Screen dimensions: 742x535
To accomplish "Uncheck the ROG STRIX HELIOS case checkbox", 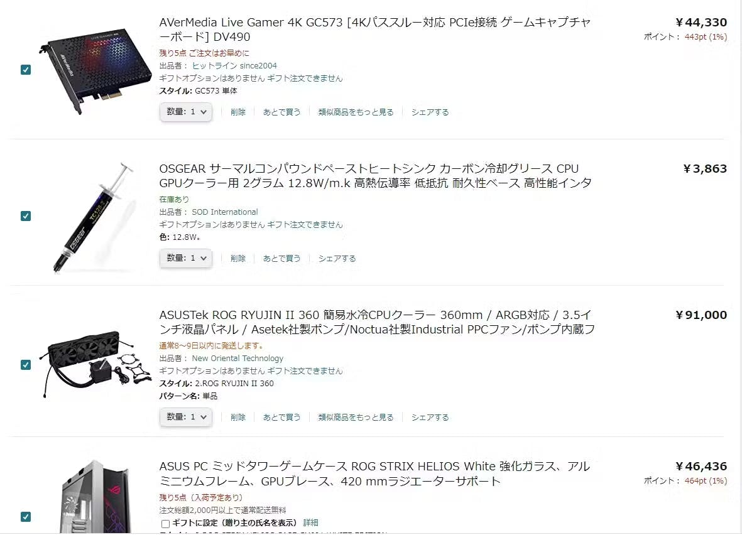I will pyautogui.click(x=26, y=517).
